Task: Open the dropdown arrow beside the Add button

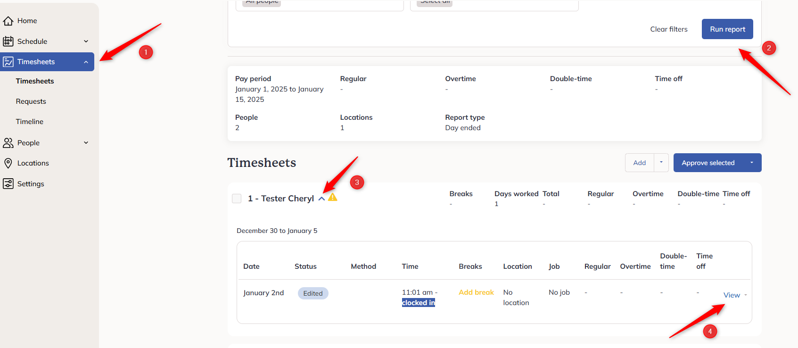Action: (661, 163)
